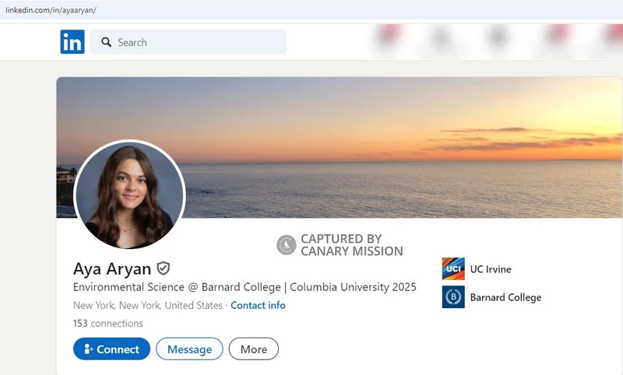623x375 pixels.
Task: Click the LinkedIn logo icon
Action: 72,42
